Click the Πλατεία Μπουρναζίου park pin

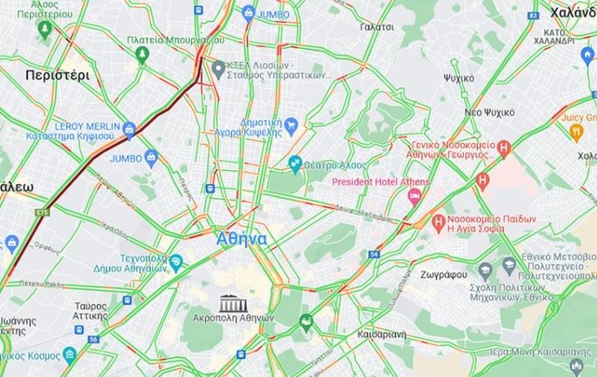(142, 56)
